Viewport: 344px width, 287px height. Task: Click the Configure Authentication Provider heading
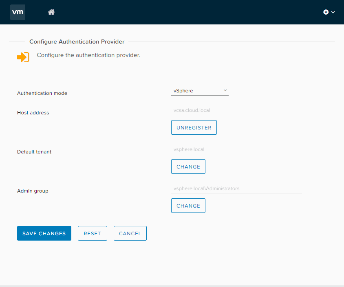pos(77,42)
